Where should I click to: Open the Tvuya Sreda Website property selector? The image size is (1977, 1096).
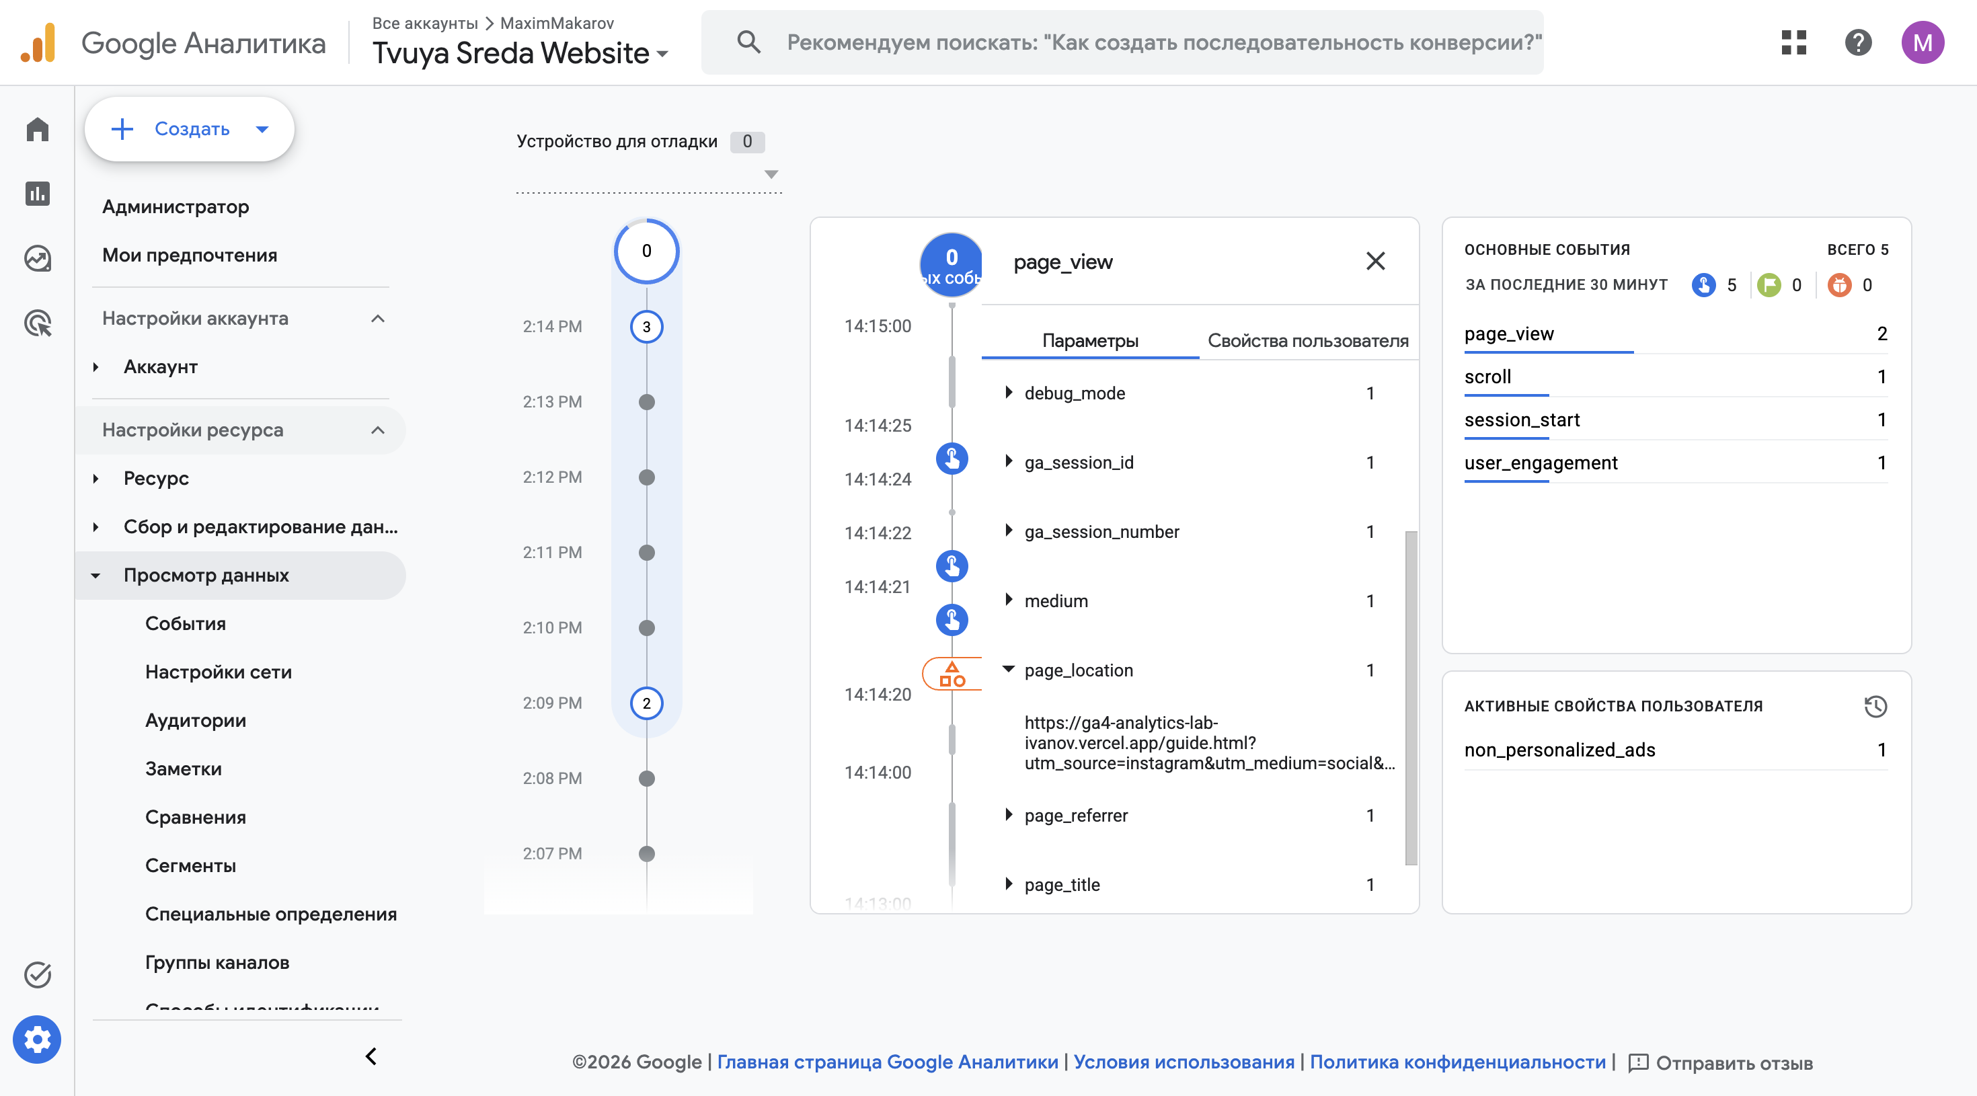pos(520,53)
